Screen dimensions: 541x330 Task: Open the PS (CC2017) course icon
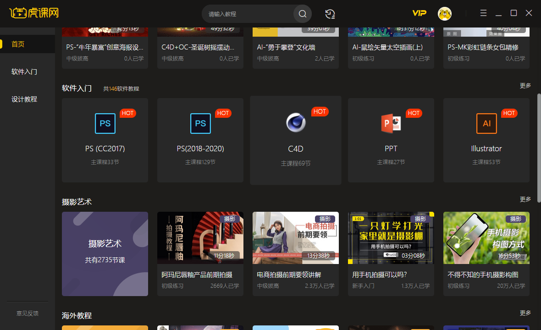click(x=105, y=123)
